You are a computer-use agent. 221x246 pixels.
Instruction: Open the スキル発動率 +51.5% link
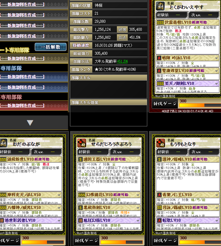(x=122, y=61)
